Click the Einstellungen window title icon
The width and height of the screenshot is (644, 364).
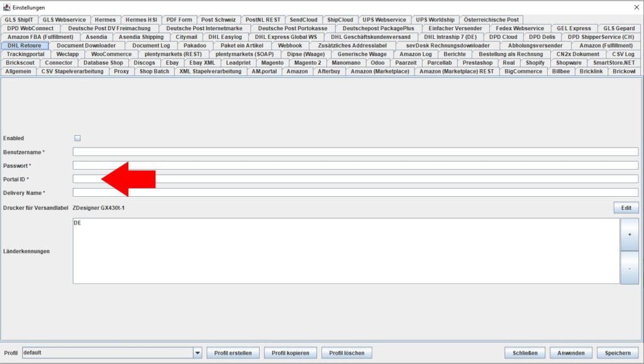coord(6,7)
